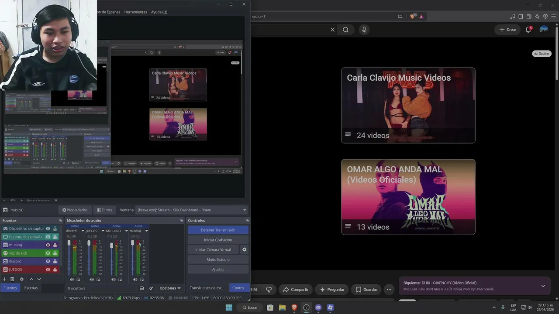Image resolution: width=559 pixels, height=314 pixels.
Task: Click YouTube search magnifier icon
Action: pyautogui.click(x=345, y=30)
